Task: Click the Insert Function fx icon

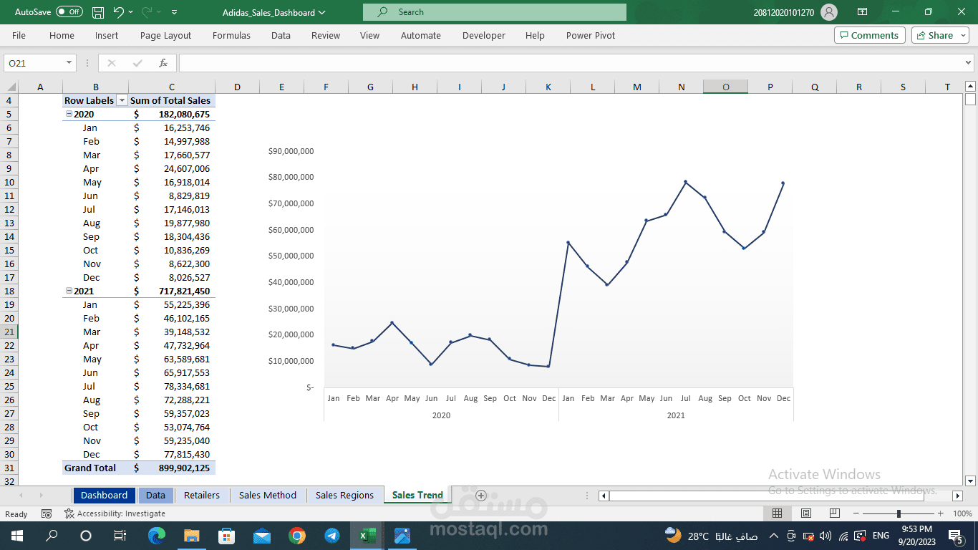Action: coord(163,63)
